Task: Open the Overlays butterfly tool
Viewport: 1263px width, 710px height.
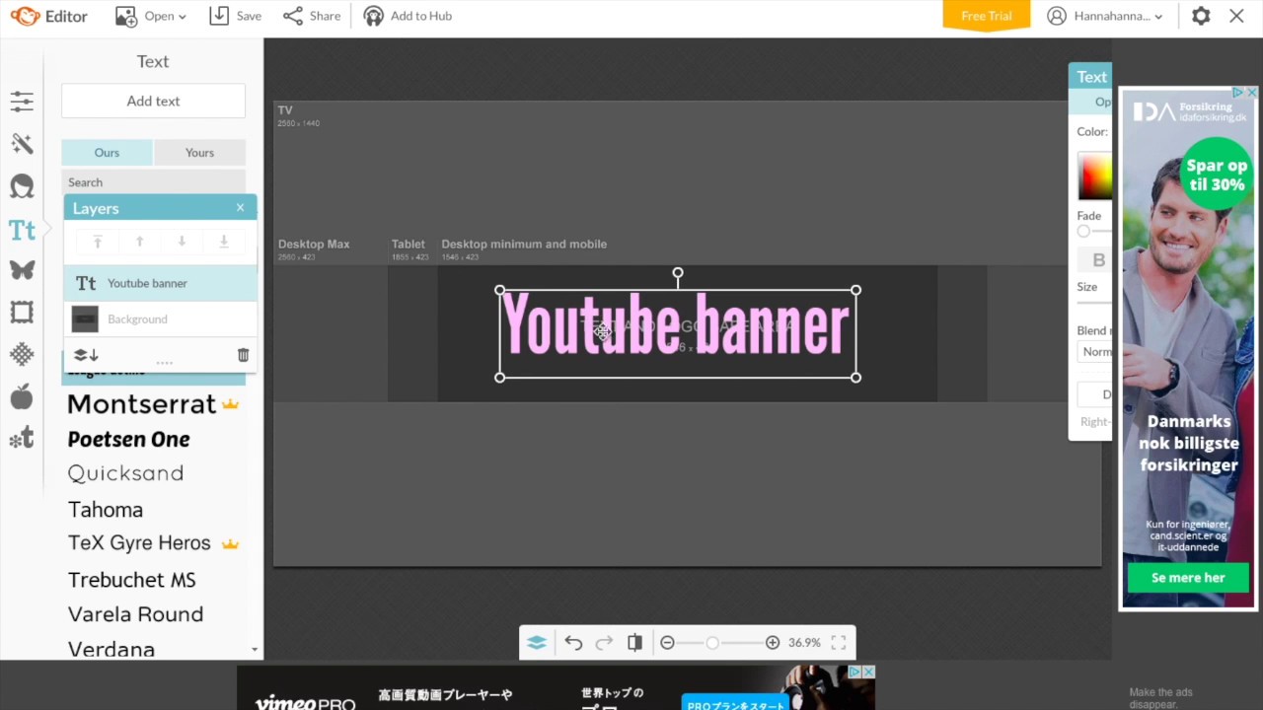Action: (22, 269)
